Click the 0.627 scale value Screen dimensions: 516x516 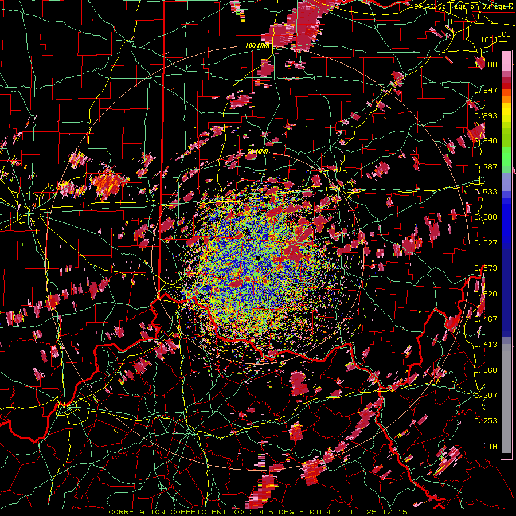[x=486, y=243]
